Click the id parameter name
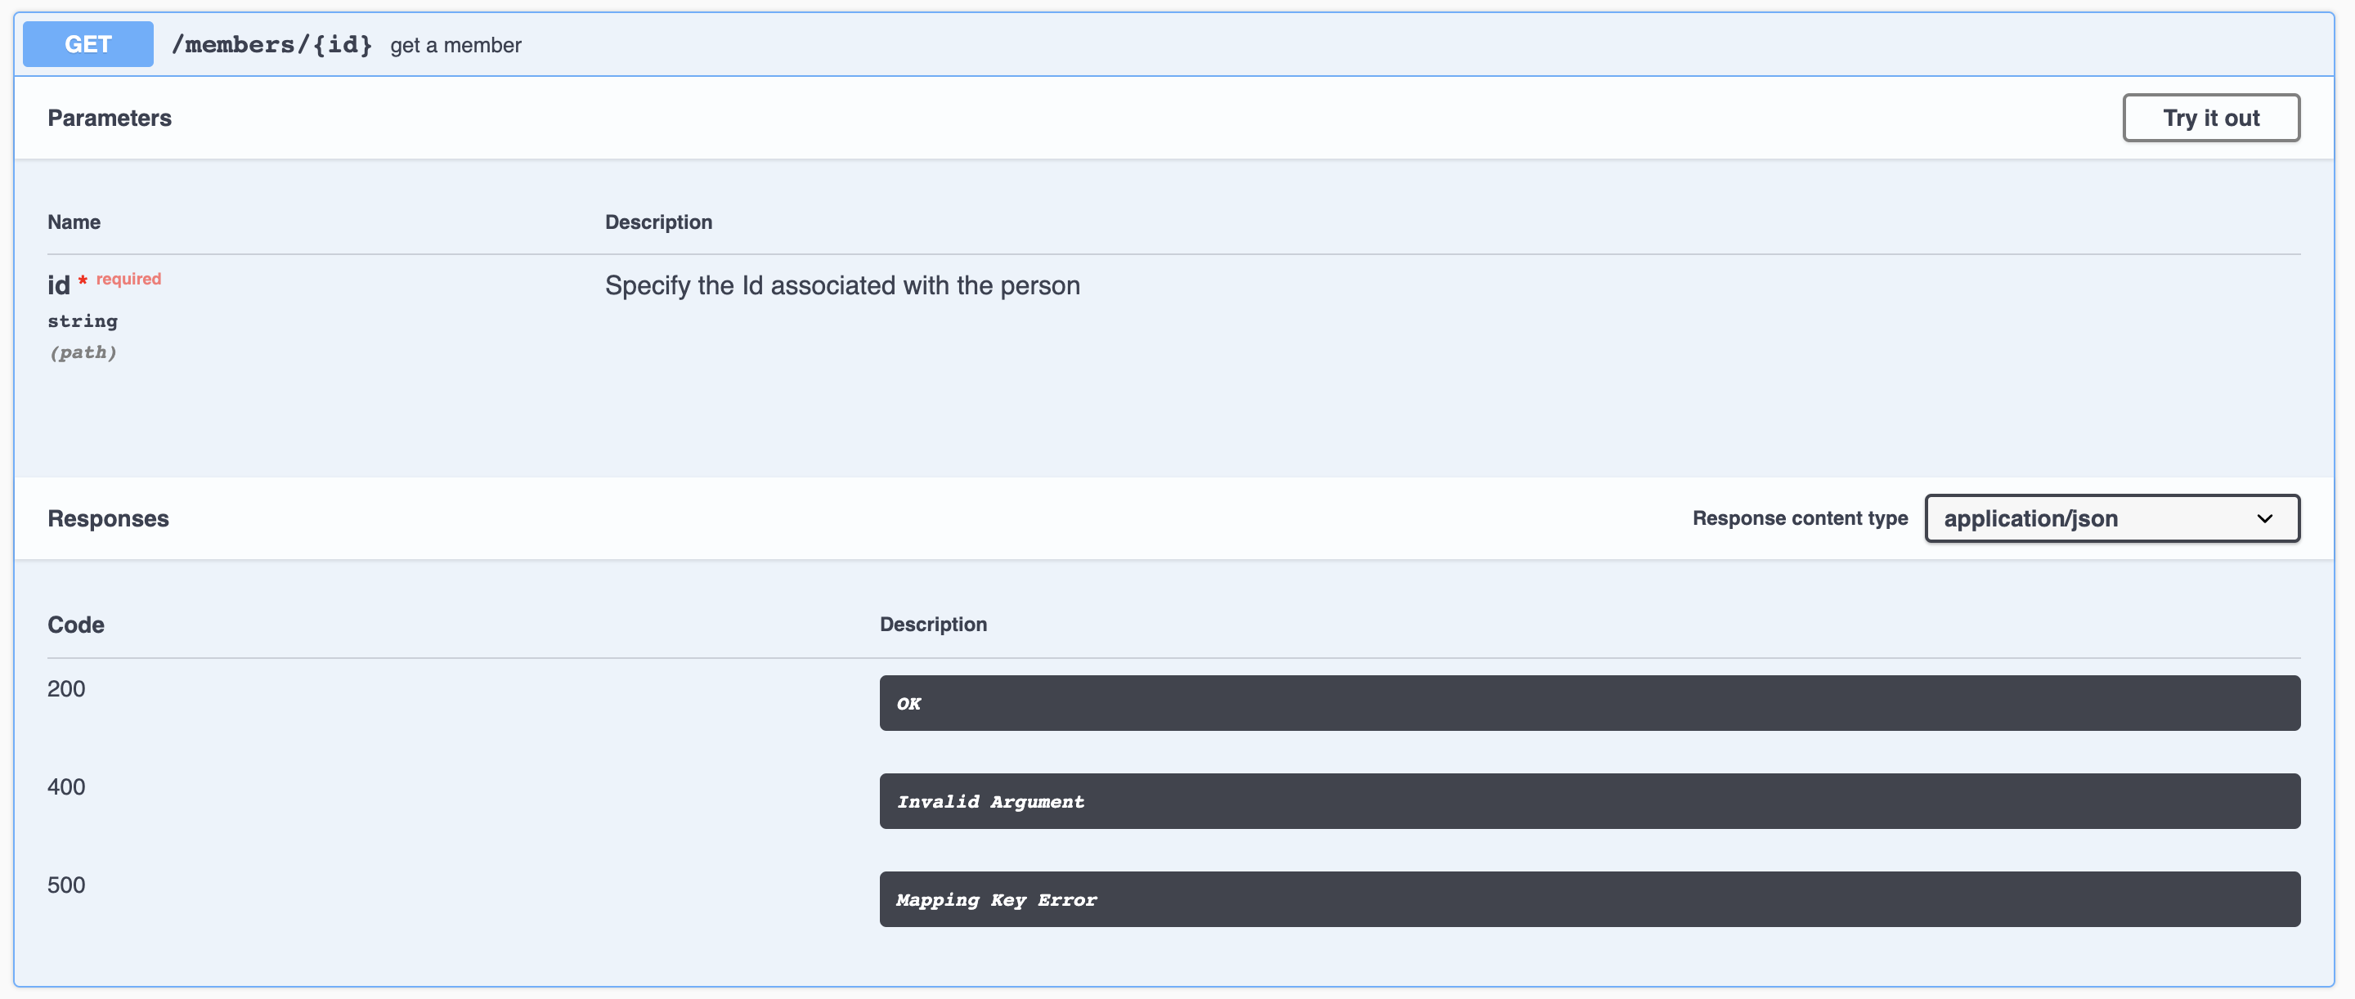 pos(57,285)
